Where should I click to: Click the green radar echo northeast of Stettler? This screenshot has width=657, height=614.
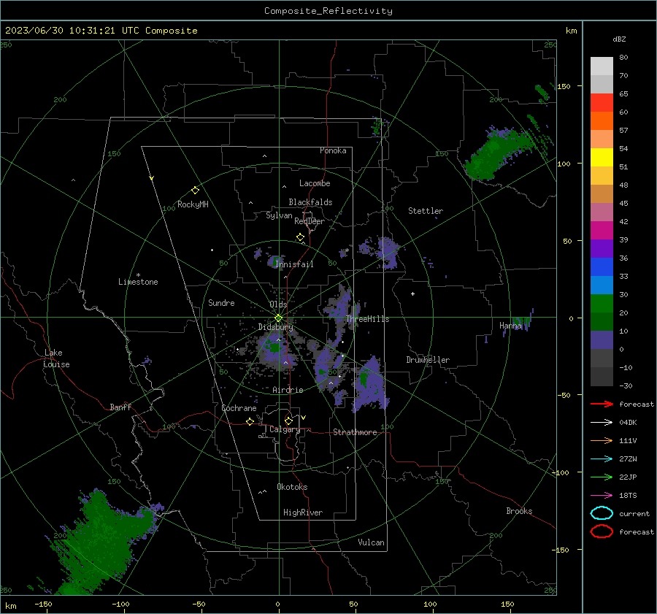(499, 155)
